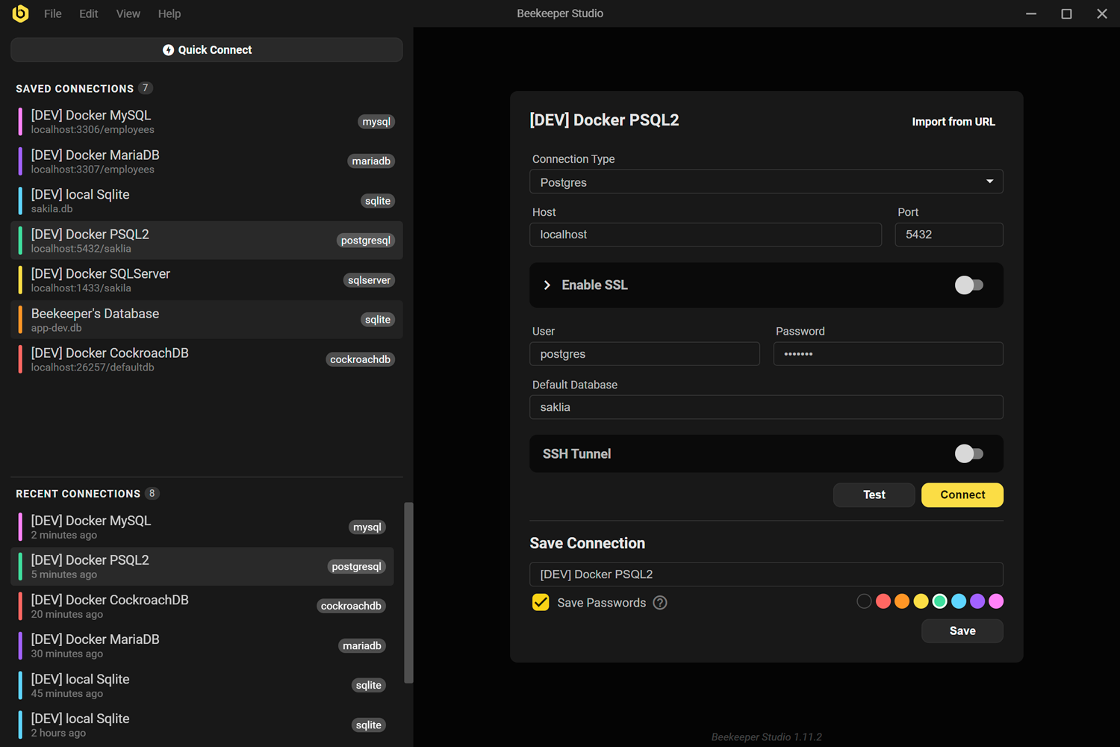Click the mysql badge in recent connections
This screenshot has width=1120, height=747.
click(x=367, y=527)
